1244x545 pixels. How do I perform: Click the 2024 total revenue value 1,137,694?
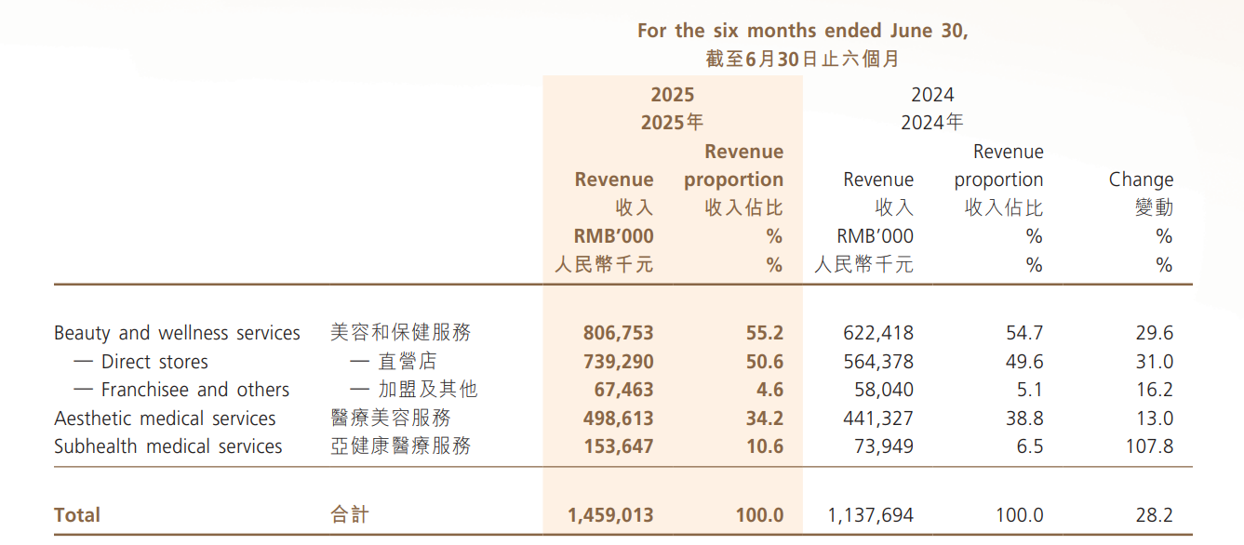pos(870,515)
